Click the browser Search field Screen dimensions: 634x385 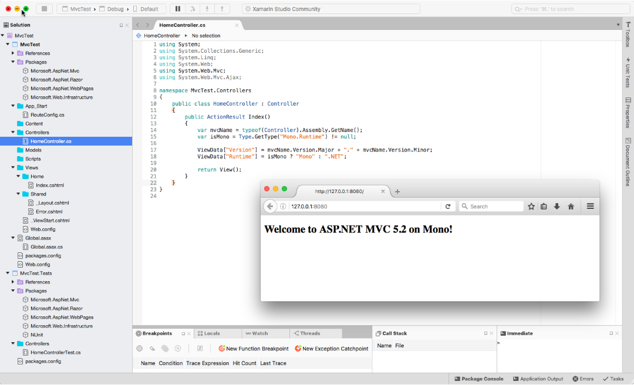(x=491, y=206)
